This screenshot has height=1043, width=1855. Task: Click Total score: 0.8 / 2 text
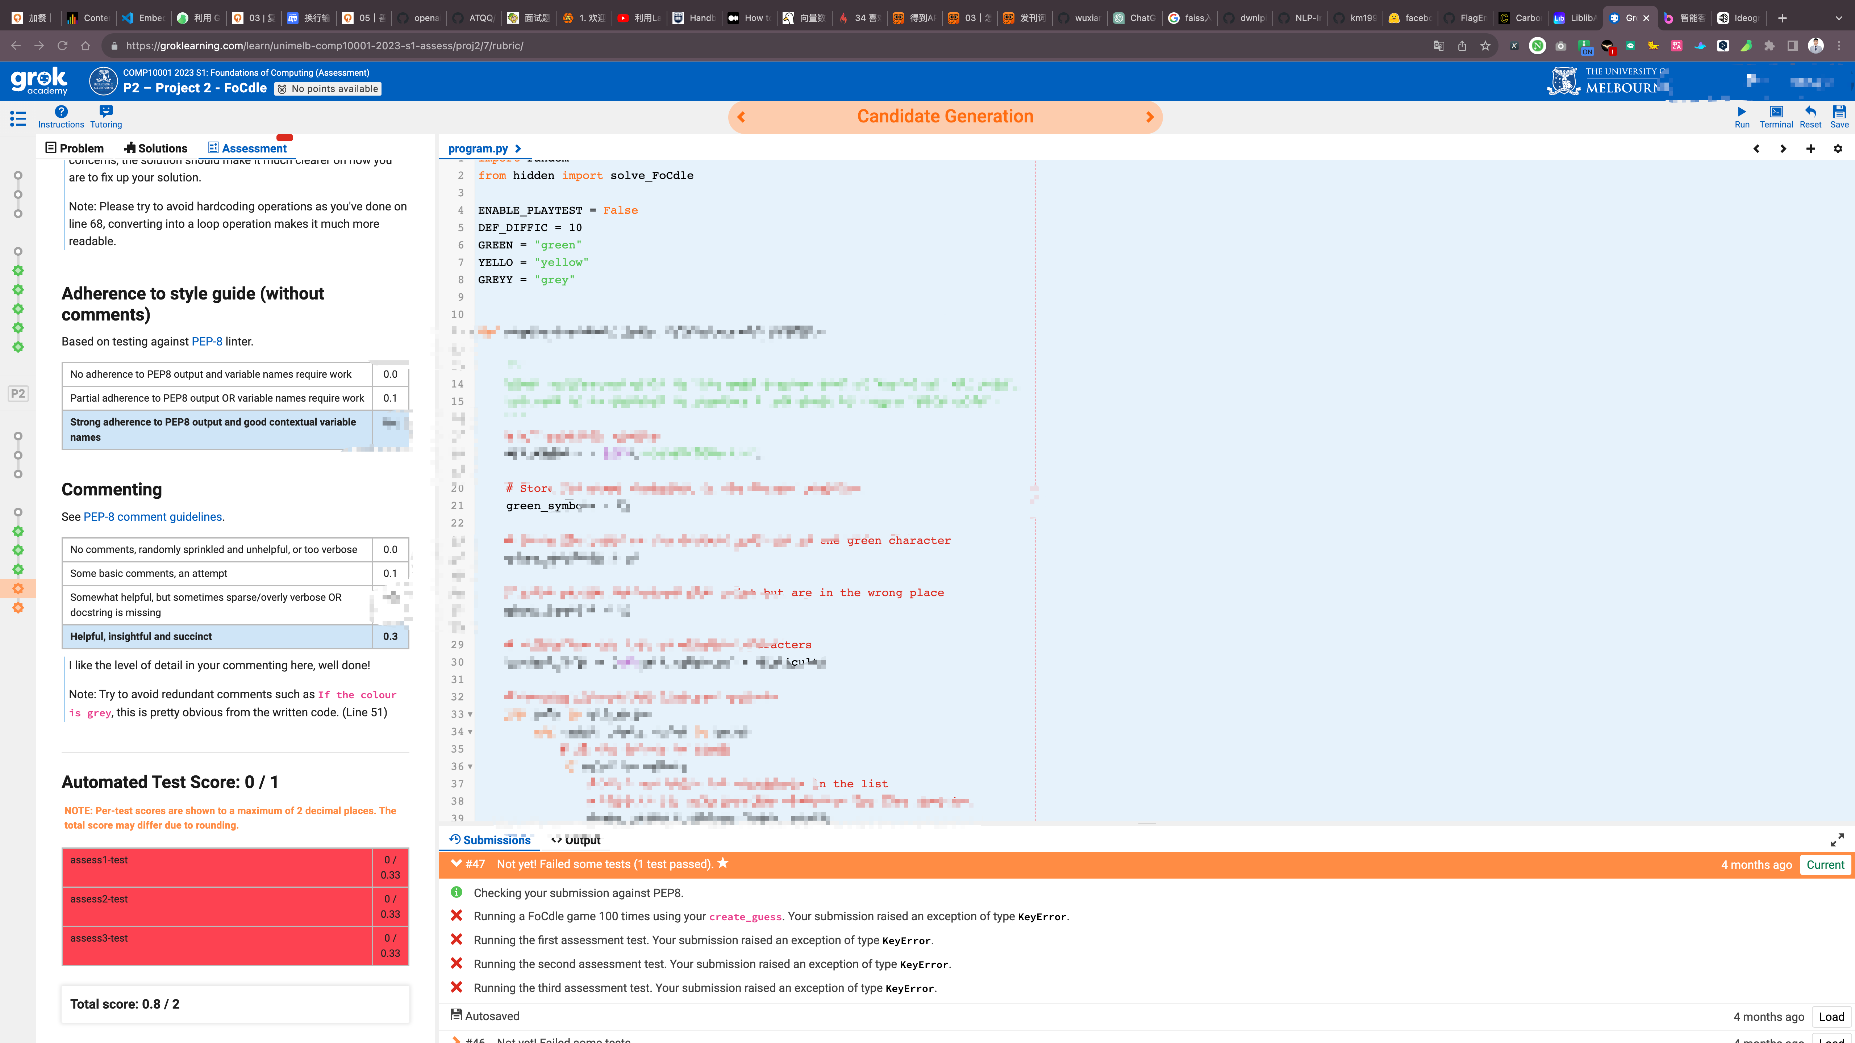tap(125, 1004)
